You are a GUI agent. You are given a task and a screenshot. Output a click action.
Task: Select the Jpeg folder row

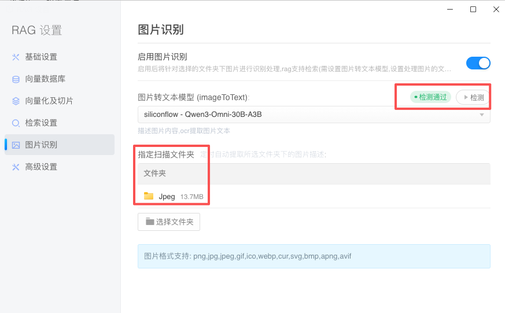(312, 196)
